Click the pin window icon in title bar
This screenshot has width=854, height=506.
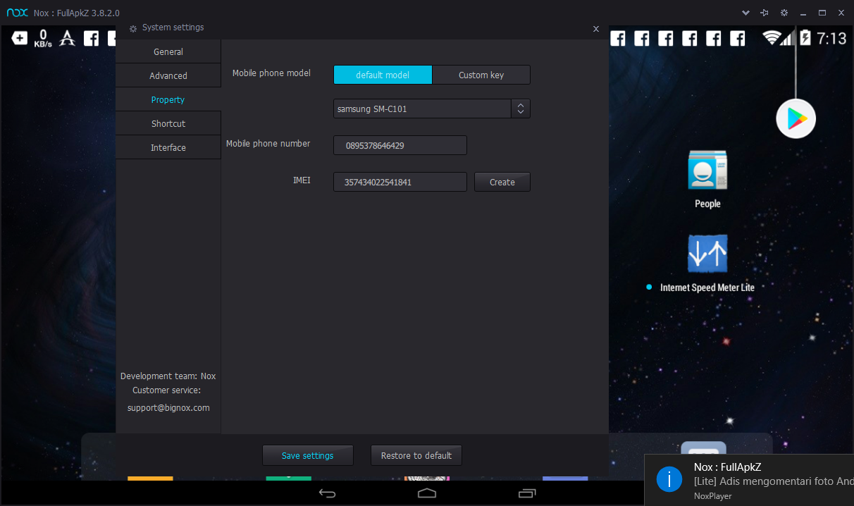pos(765,13)
